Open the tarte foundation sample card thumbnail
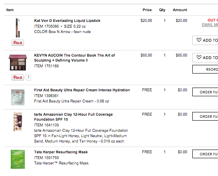Screen dimensions: 218x176 18,122
